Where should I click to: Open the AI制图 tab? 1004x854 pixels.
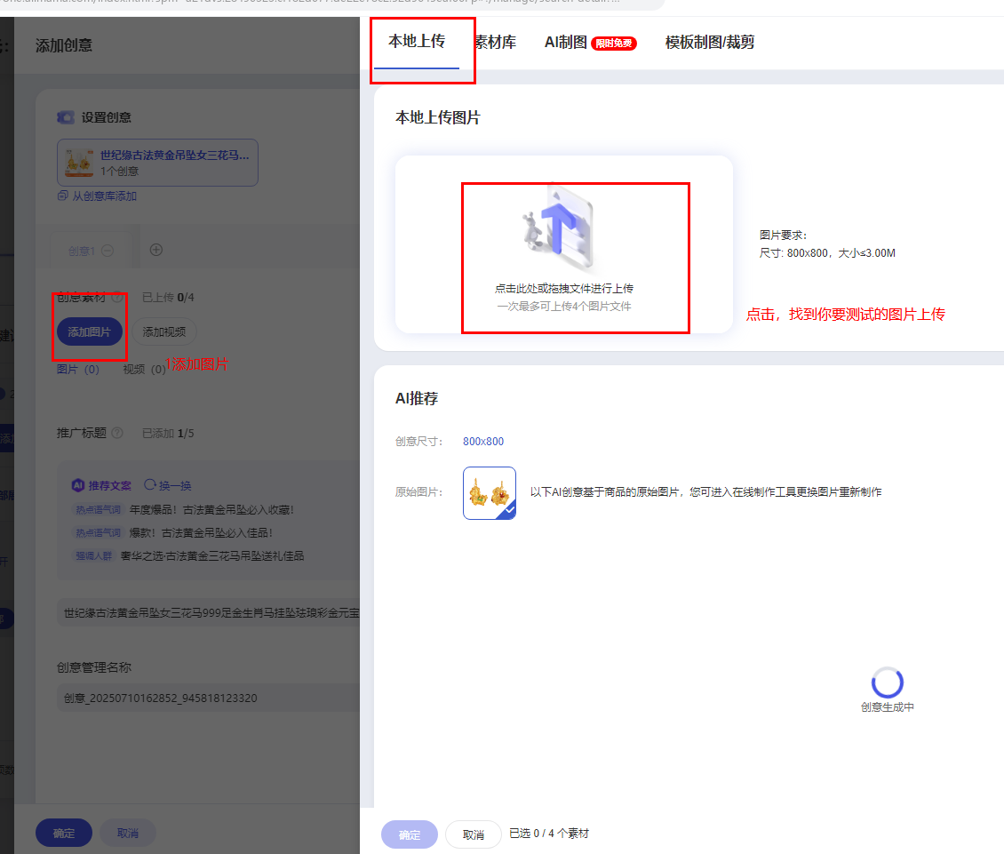pyautogui.click(x=566, y=42)
